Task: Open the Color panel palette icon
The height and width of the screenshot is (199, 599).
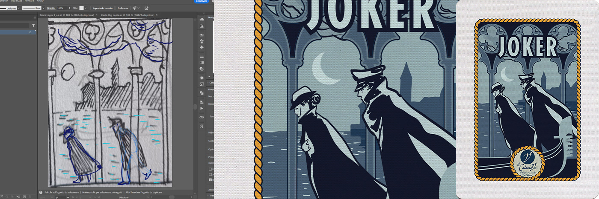Action: click(202, 20)
